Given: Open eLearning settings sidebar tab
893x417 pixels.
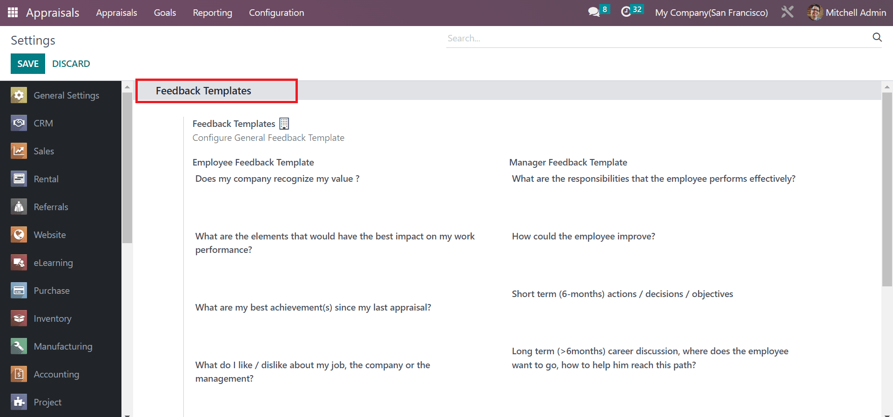Looking at the screenshot, I should click(61, 263).
